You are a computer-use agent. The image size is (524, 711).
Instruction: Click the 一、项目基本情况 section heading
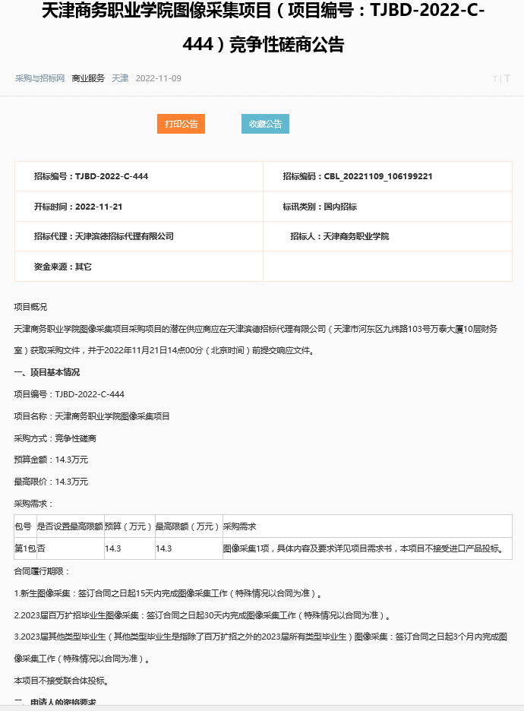(x=47, y=372)
